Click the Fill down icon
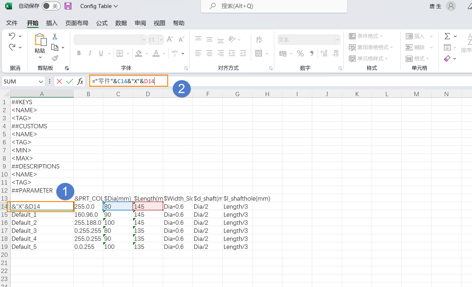 (x=447, y=47)
